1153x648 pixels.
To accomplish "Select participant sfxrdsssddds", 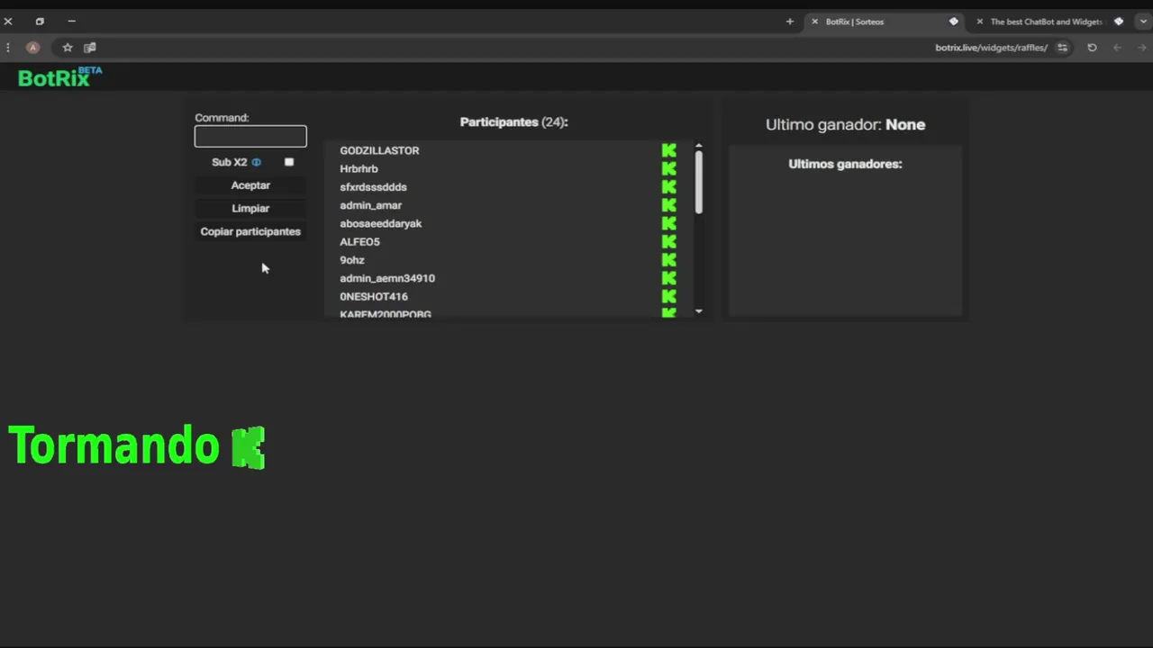I will (x=373, y=187).
